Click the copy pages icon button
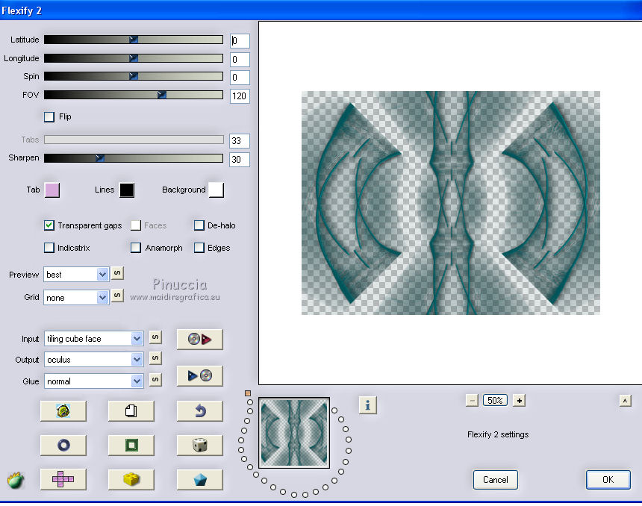 [131, 410]
